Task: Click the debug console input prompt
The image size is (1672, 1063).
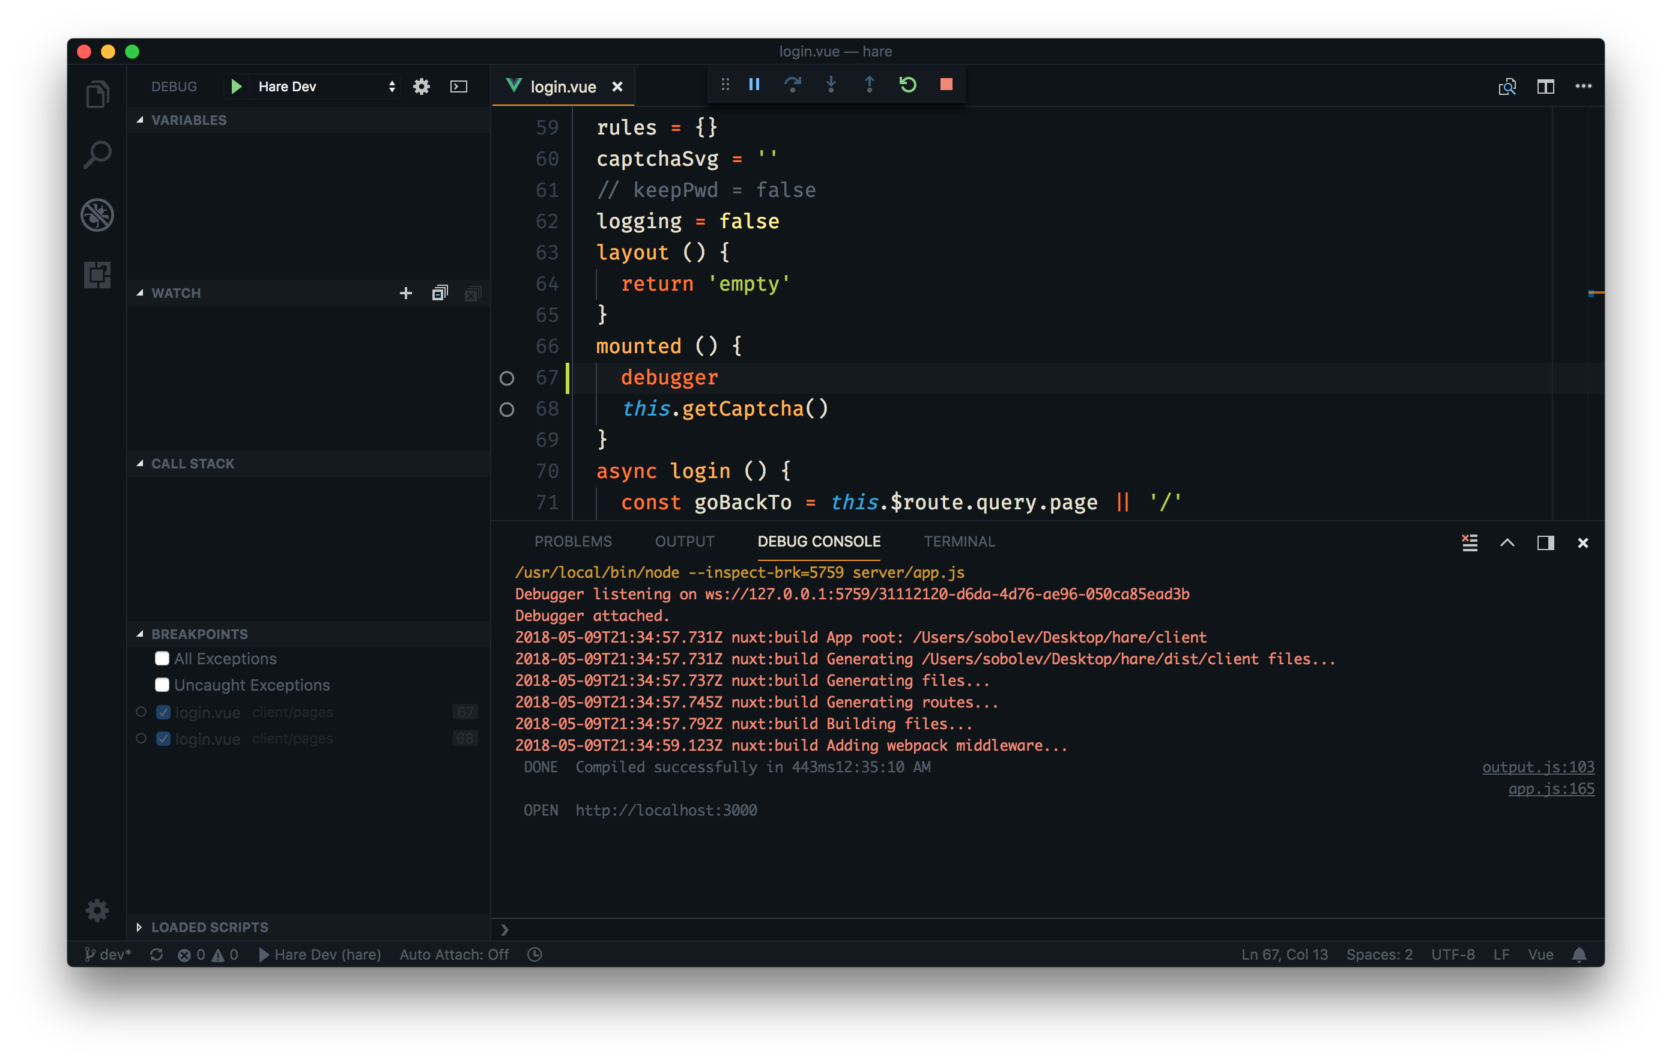Action: coord(1049,929)
